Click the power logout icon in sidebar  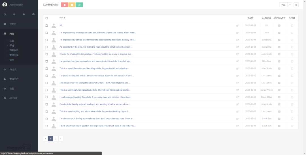click(x=5, y=14)
